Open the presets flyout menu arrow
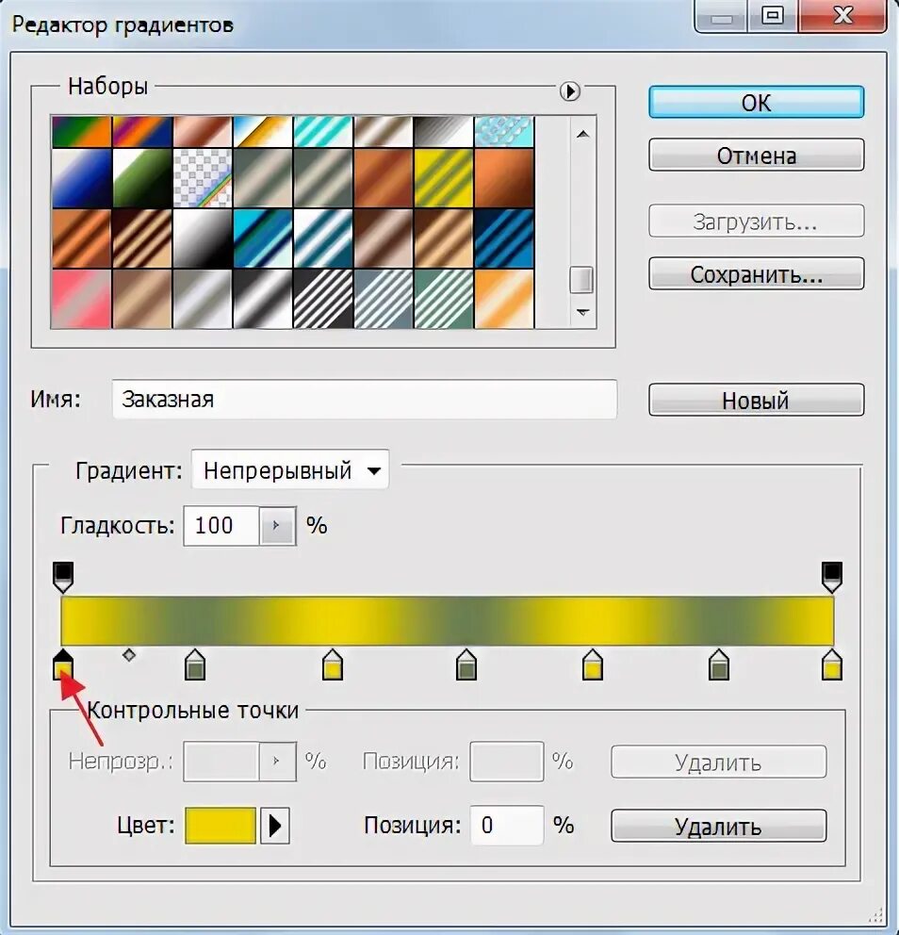Image resolution: width=899 pixels, height=935 pixels. pyautogui.click(x=569, y=91)
